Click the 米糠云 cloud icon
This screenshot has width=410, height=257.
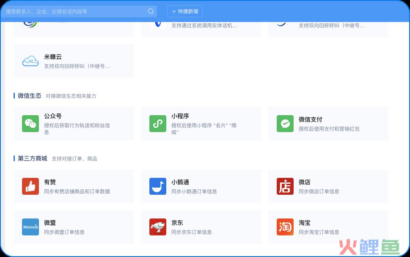(30, 61)
